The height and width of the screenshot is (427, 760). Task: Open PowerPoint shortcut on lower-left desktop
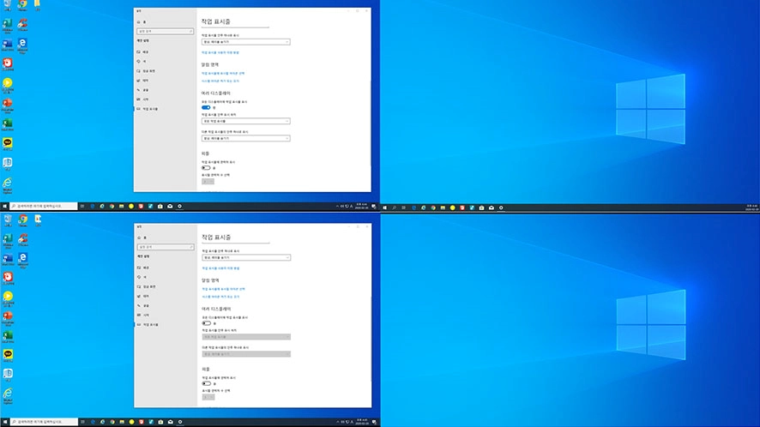coord(7,317)
